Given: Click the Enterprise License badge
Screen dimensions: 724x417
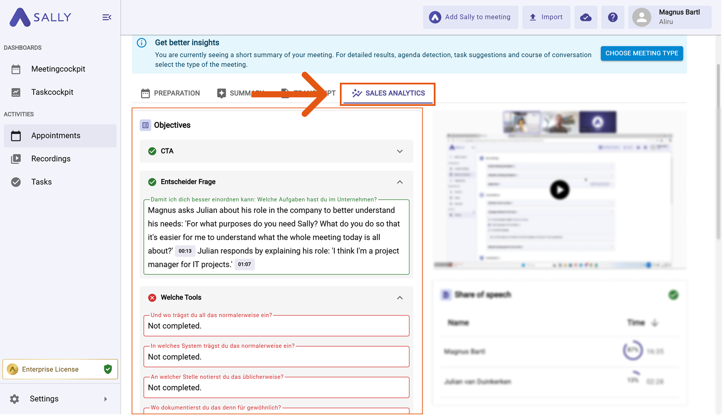Looking at the screenshot, I should click(60, 369).
